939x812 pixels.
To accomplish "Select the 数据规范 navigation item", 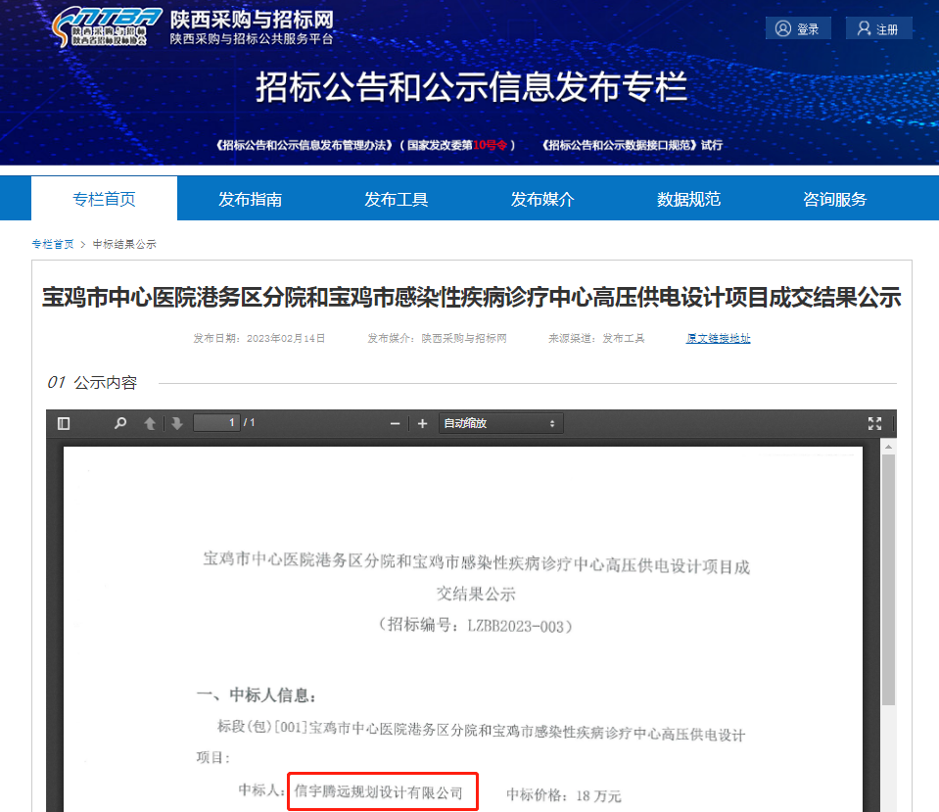I will click(x=688, y=197).
